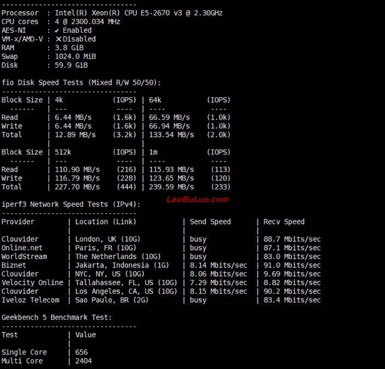Select location 'London, UK (10G)'
The width and height of the screenshot is (385, 369).
(x=108, y=240)
